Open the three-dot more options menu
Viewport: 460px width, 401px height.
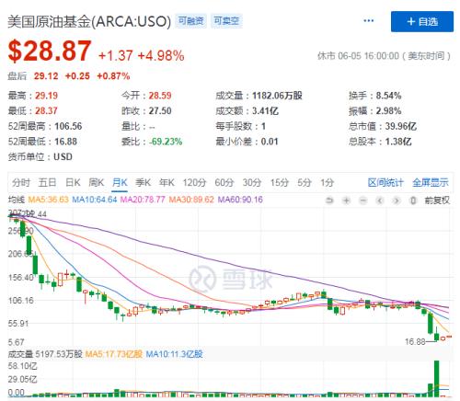click(x=368, y=21)
